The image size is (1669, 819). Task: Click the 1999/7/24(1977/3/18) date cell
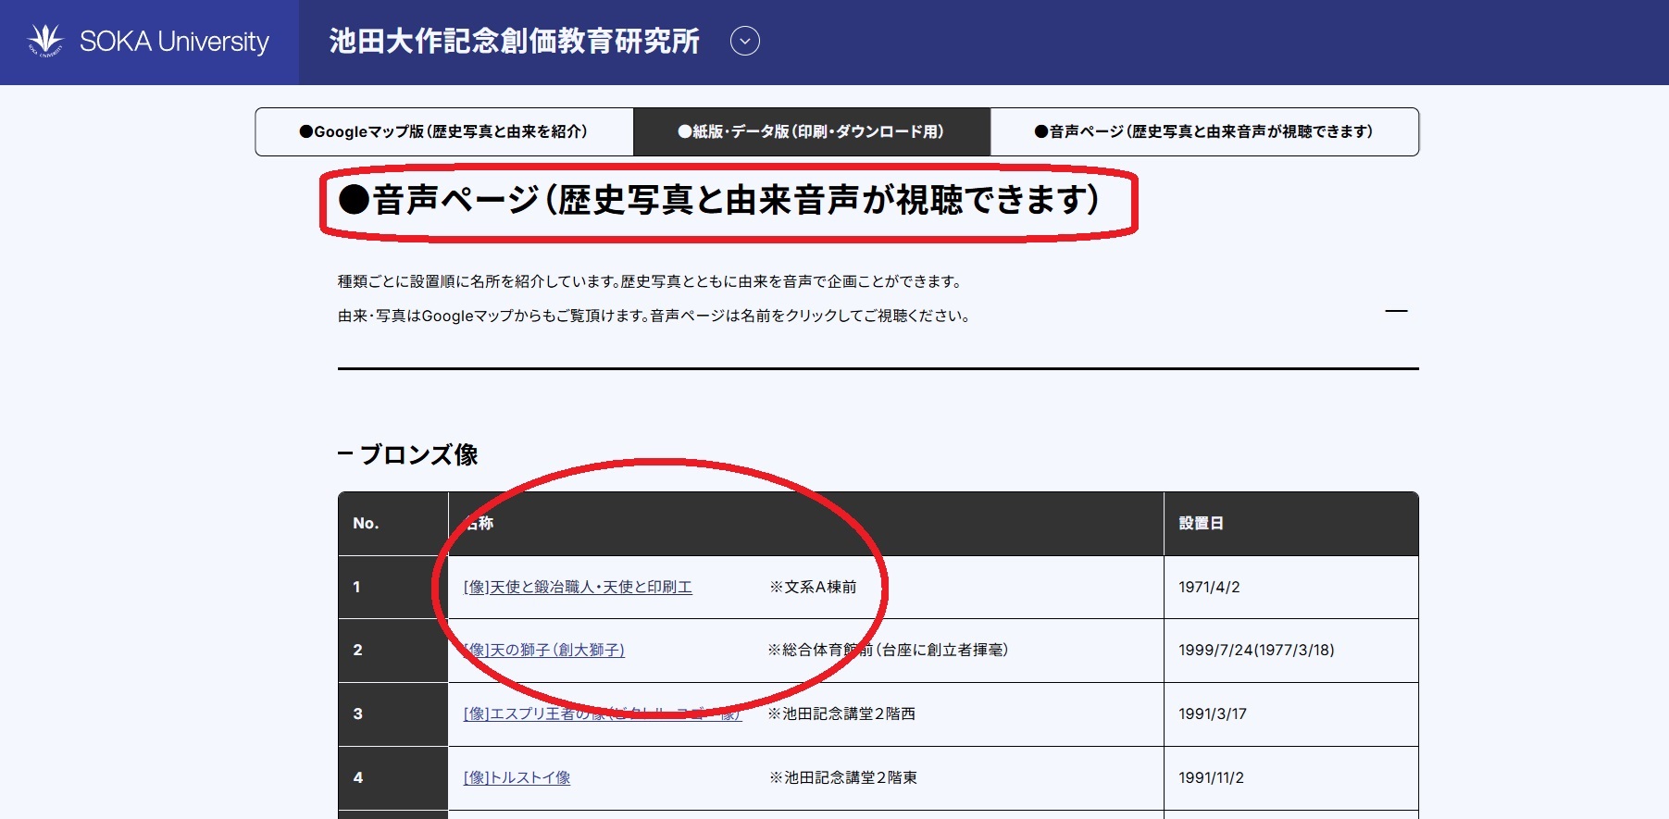(x=1291, y=651)
